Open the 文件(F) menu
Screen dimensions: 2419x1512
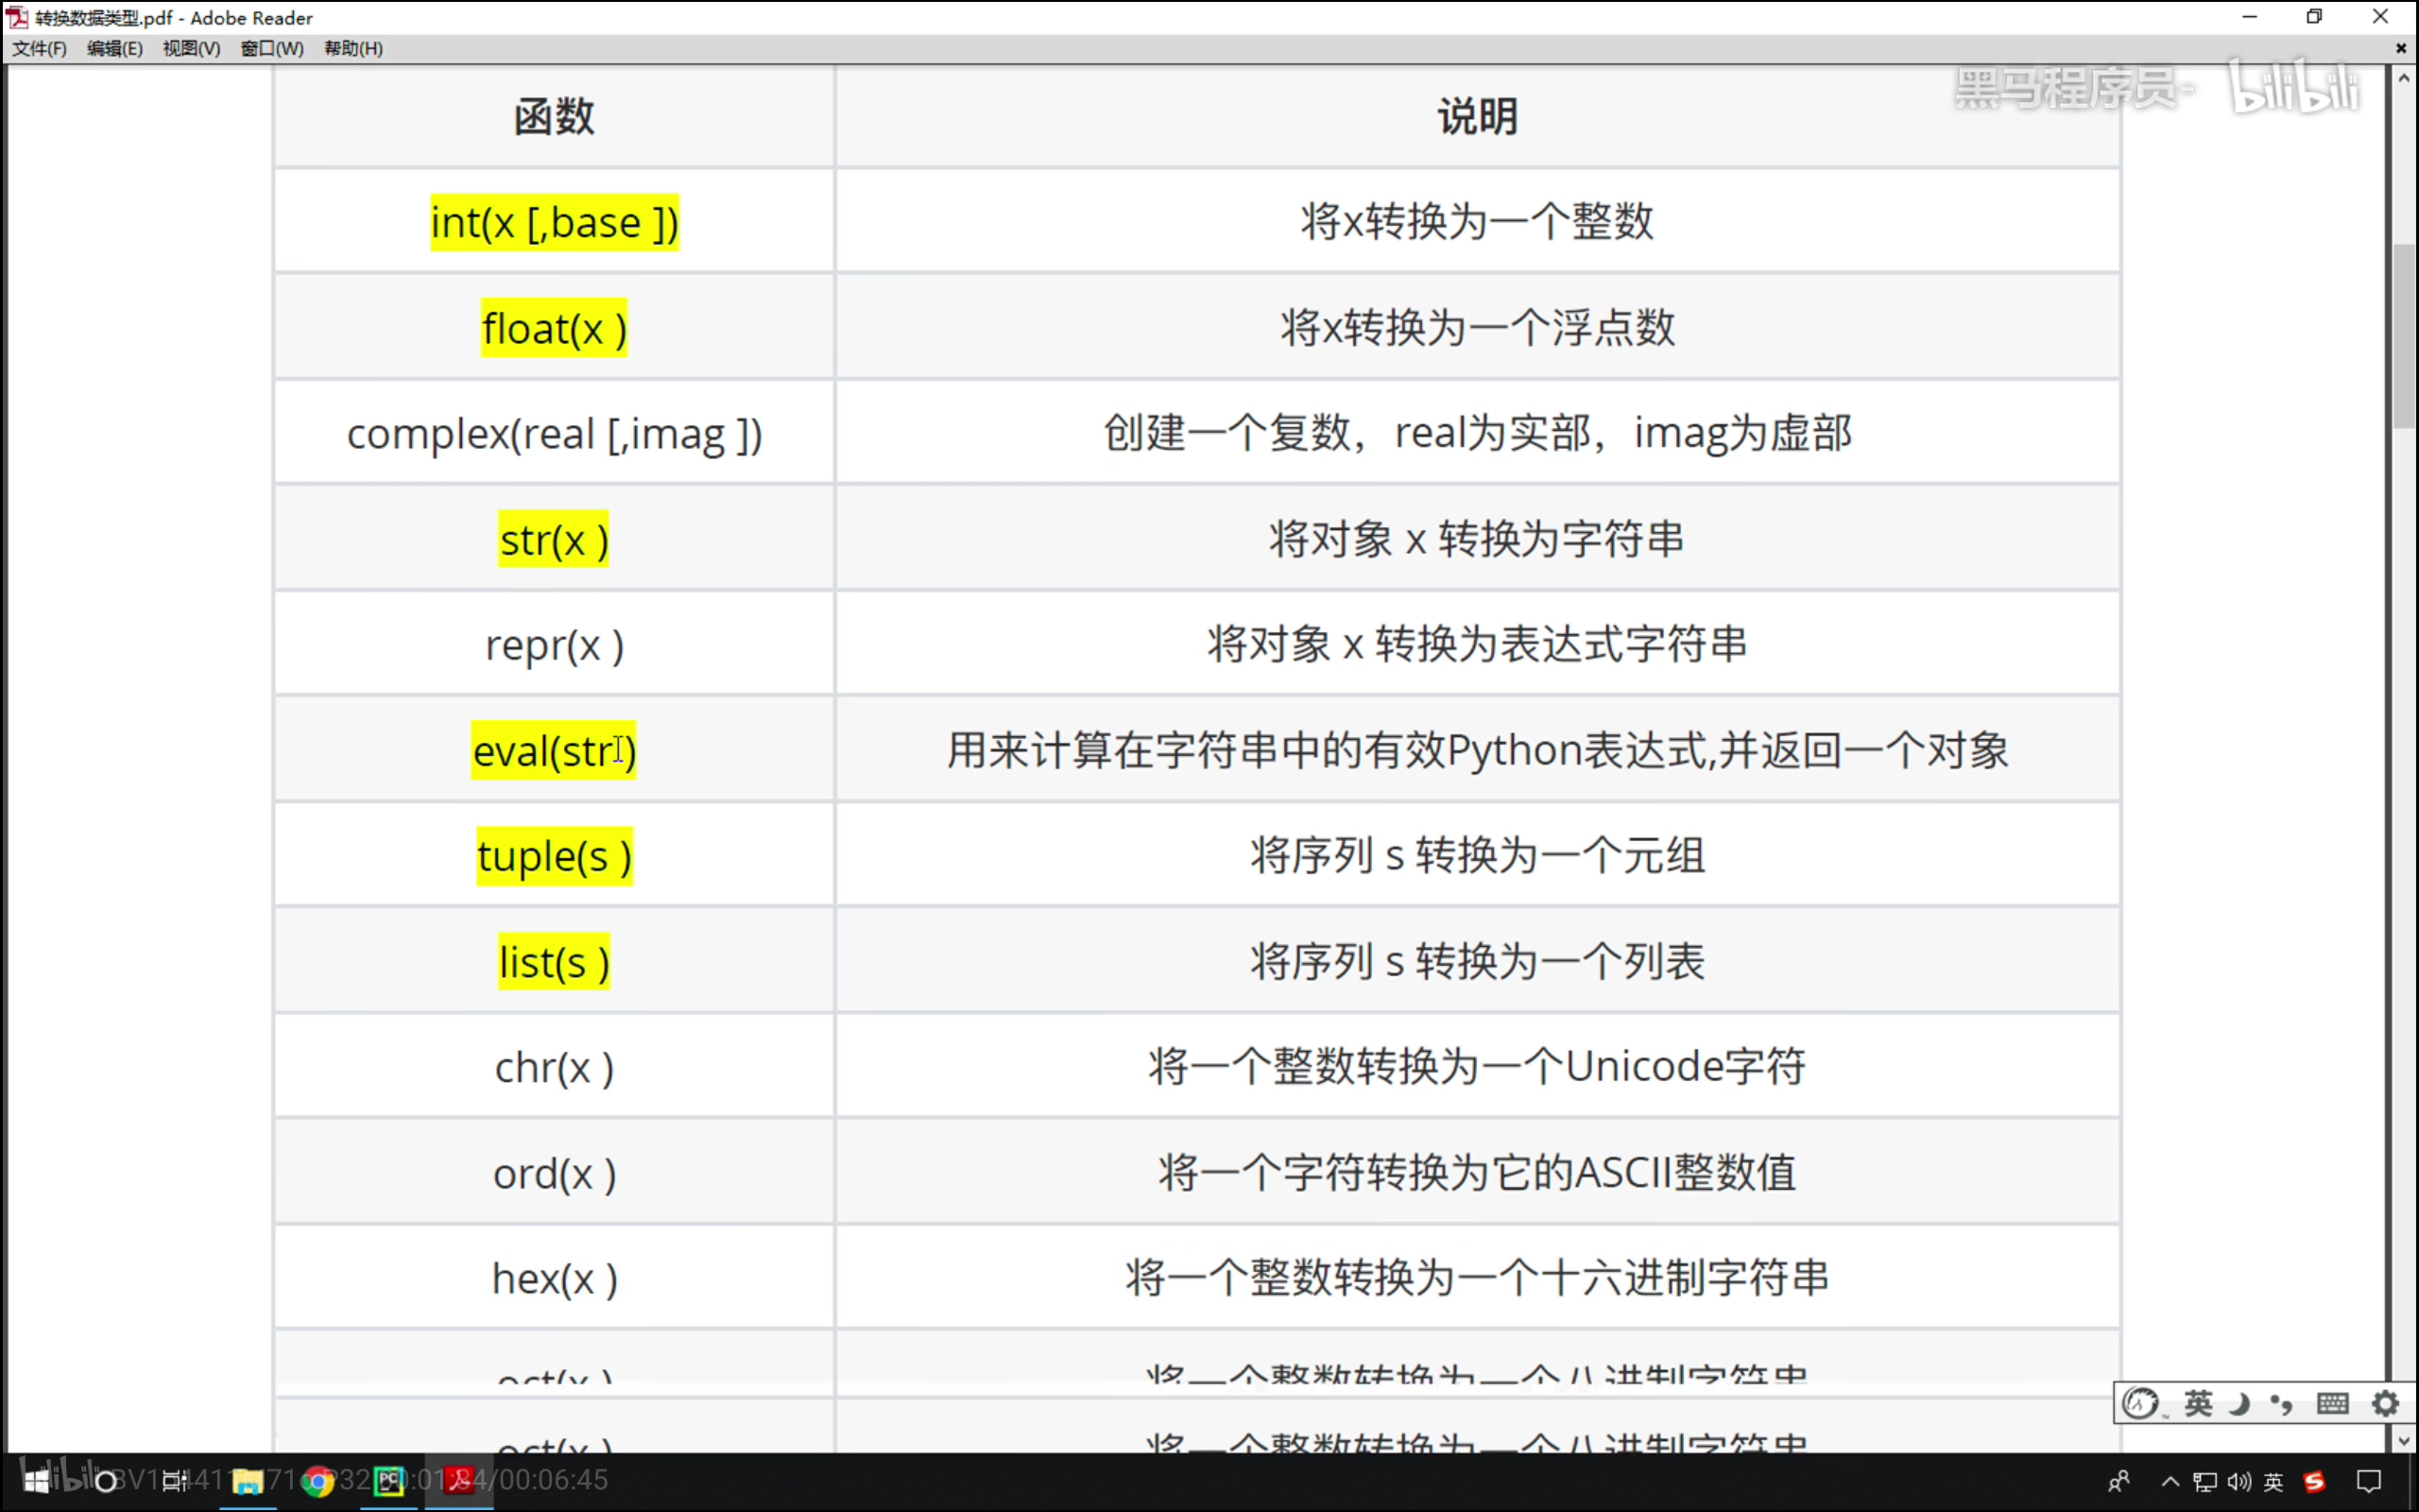point(39,48)
